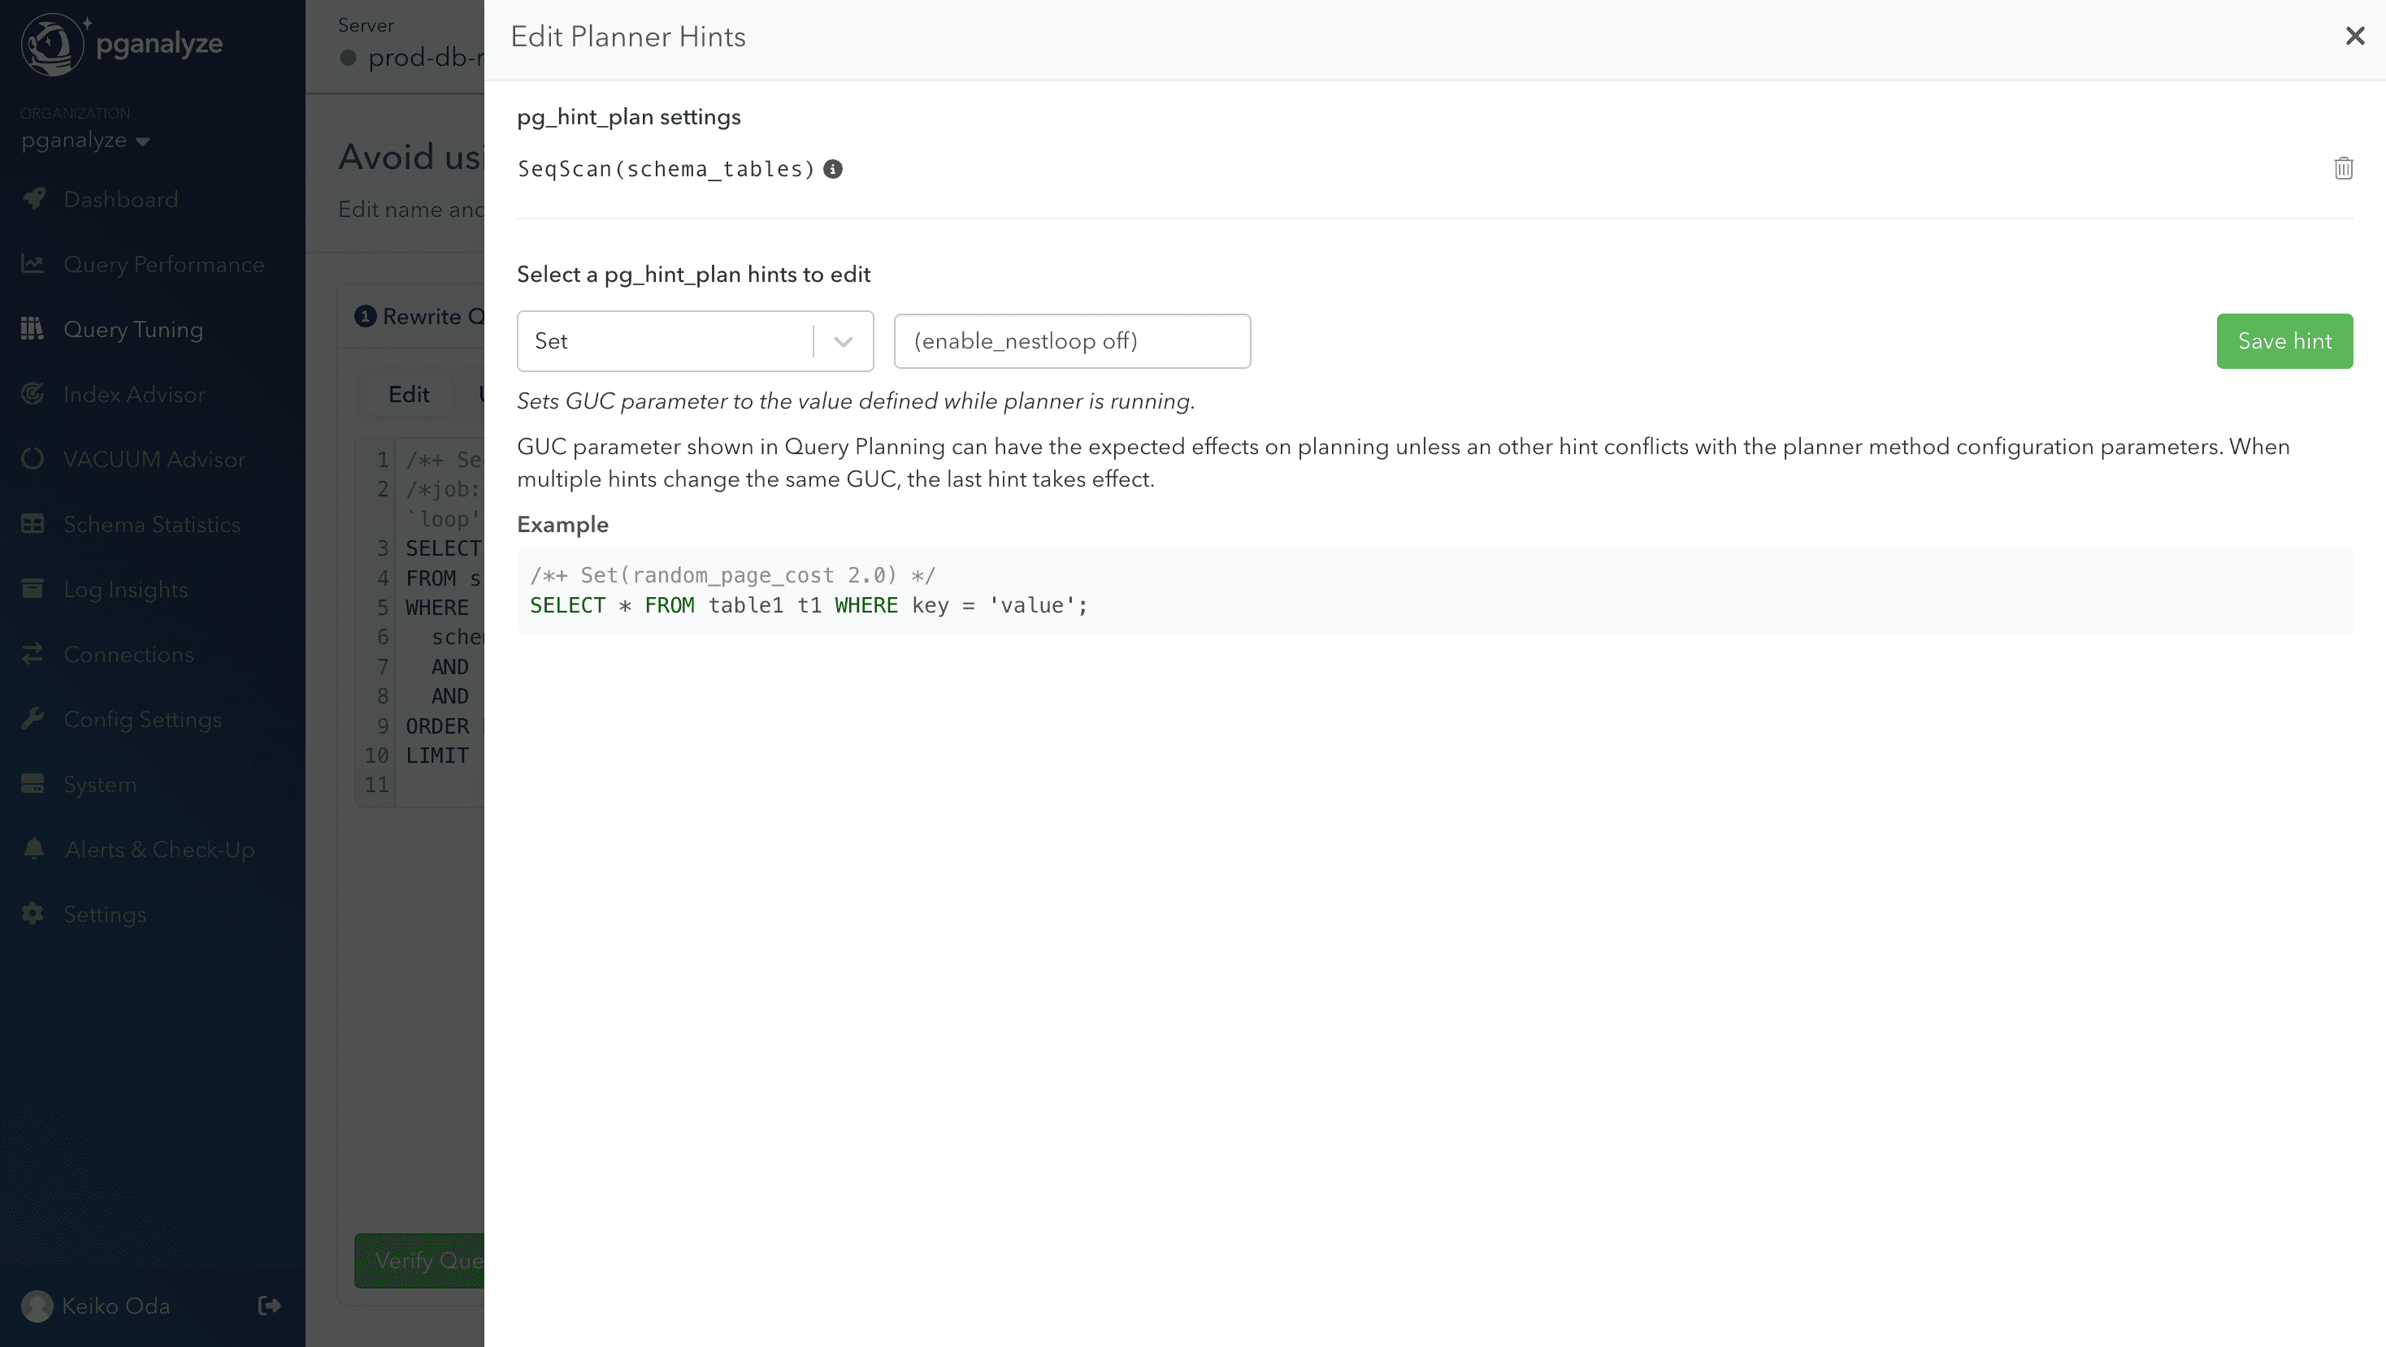Save the hint with the green button
Viewport: 2386px width, 1347px height.
tap(2284, 340)
